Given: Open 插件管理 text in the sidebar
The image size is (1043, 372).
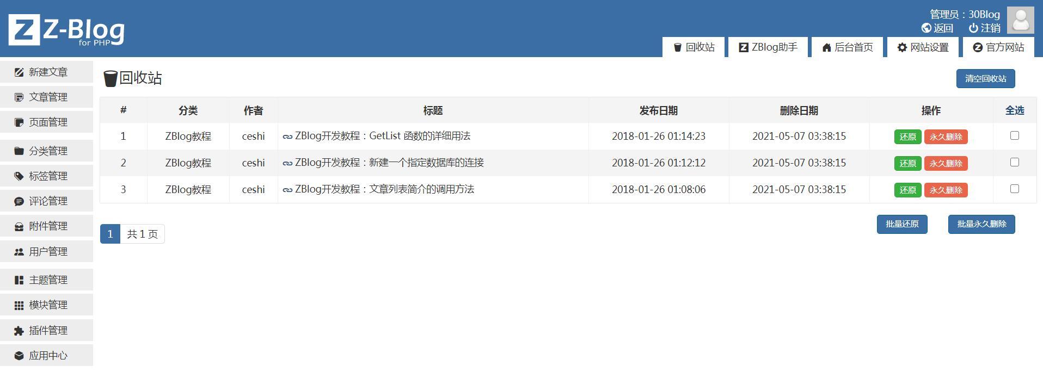Looking at the screenshot, I should point(48,331).
